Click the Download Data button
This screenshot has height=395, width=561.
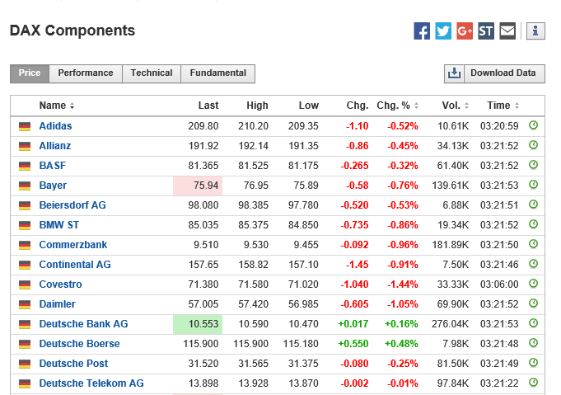coord(503,73)
